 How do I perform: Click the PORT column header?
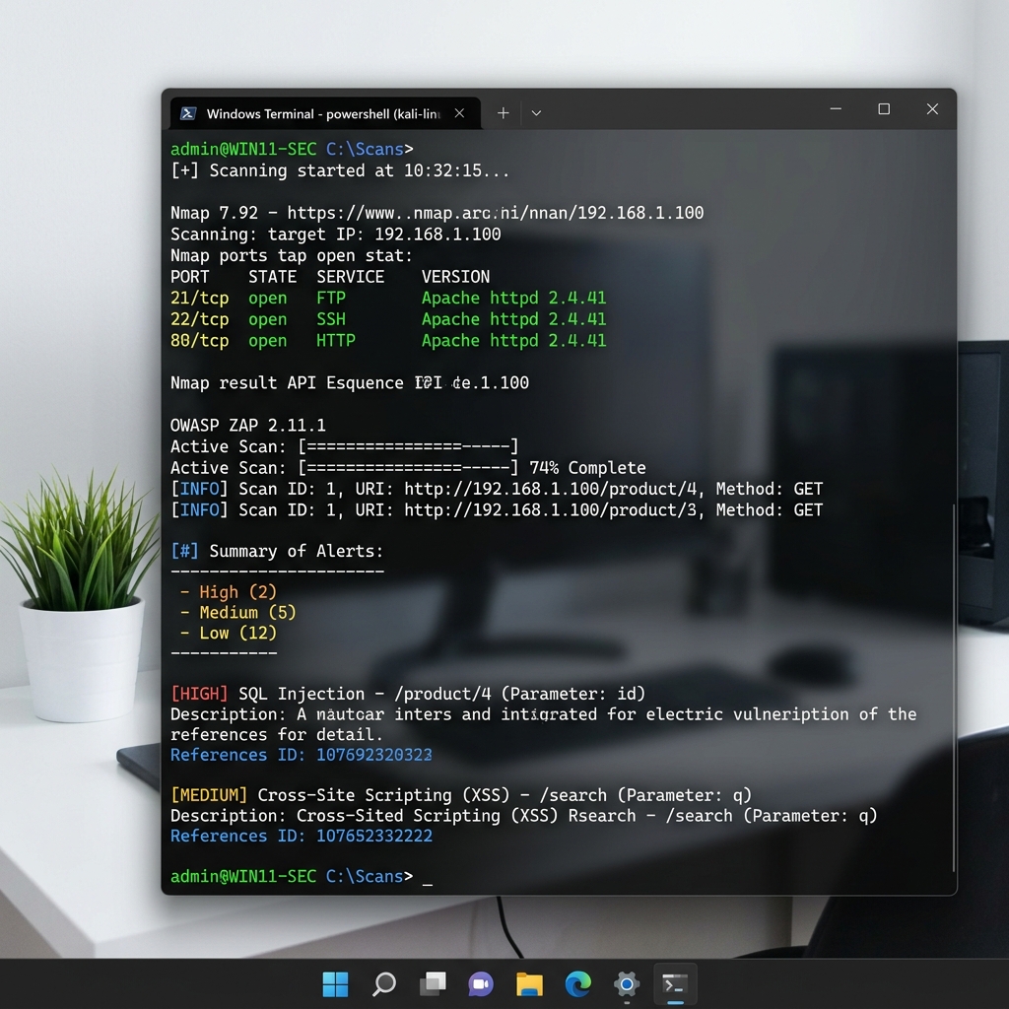(x=190, y=277)
